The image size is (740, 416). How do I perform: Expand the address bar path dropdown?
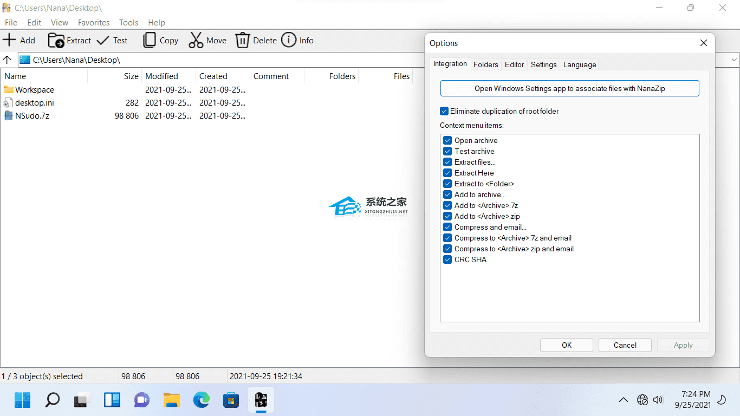pos(735,60)
